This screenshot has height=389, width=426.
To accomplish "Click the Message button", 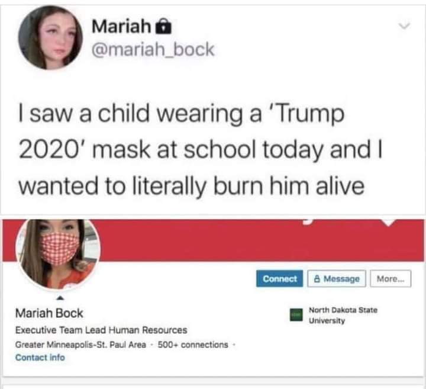I will click(x=337, y=279).
